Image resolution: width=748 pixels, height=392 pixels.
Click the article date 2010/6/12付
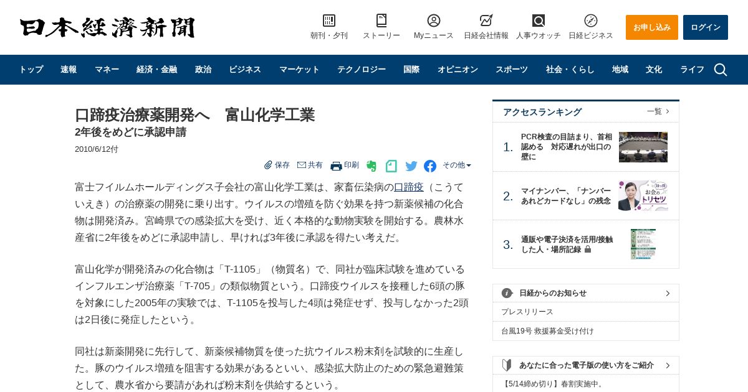(97, 149)
